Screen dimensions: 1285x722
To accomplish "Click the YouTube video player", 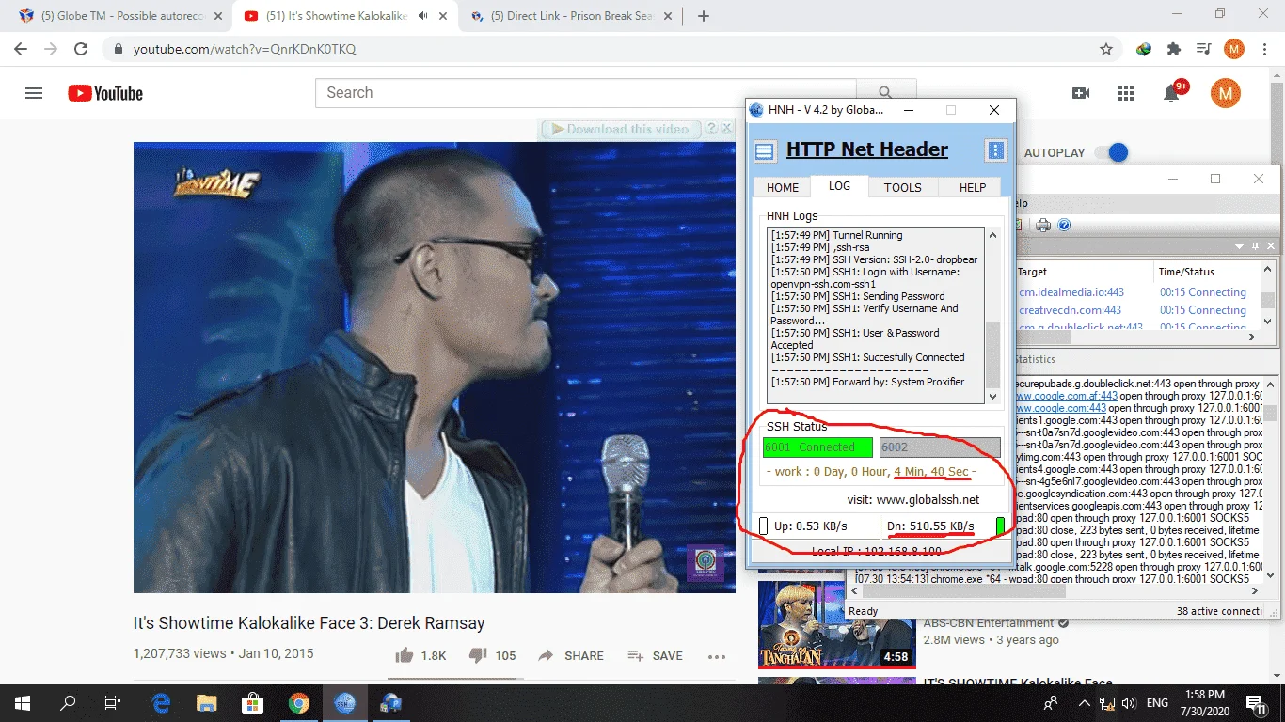I will (435, 368).
